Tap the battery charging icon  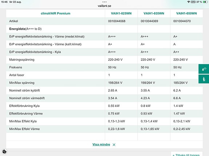(x=205, y=2)
